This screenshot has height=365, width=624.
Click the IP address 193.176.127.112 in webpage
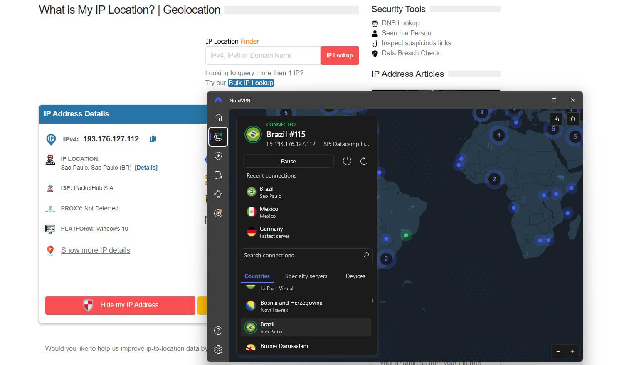[111, 139]
